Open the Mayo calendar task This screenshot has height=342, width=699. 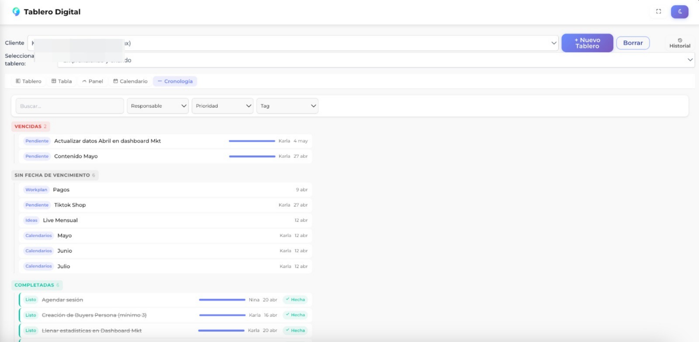coord(165,236)
